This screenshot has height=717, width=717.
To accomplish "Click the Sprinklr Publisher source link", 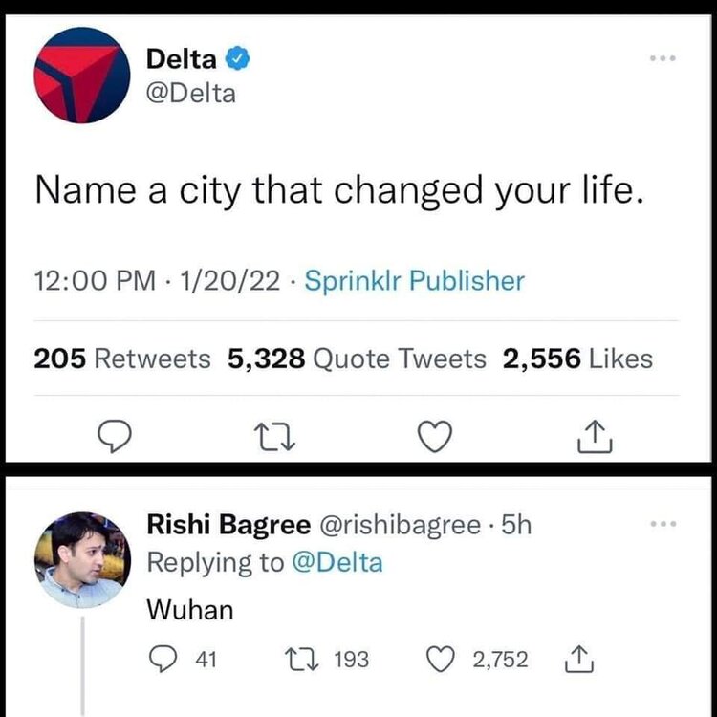I will pyautogui.click(x=414, y=281).
